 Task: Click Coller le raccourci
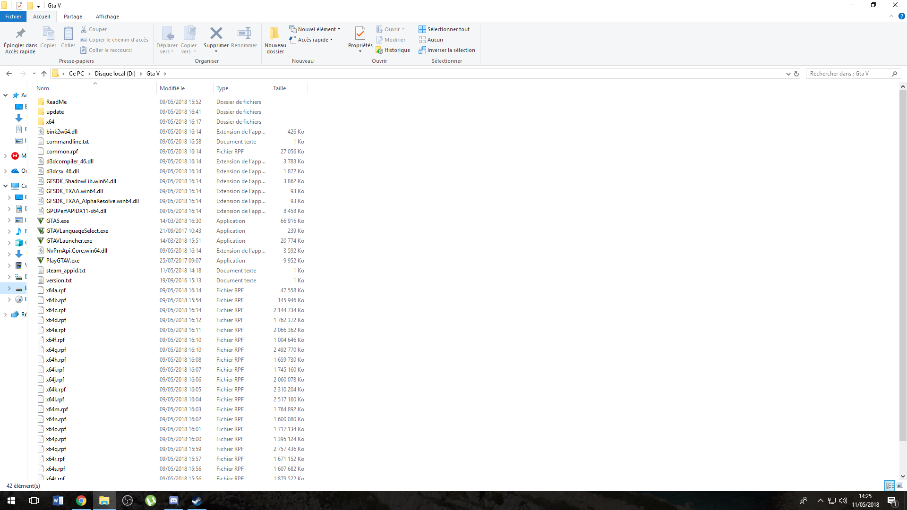click(x=106, y=50)
